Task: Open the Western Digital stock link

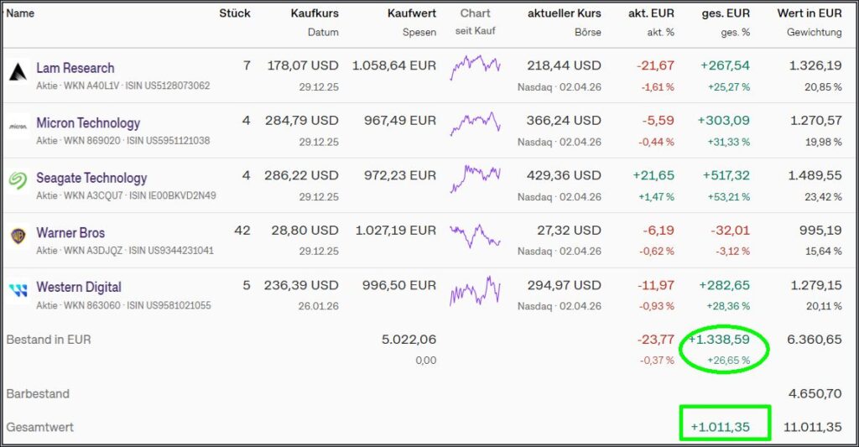Action: [79, 287]
